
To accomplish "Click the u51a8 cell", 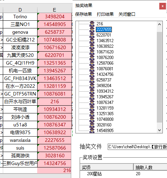I will (x=20, y=125).
